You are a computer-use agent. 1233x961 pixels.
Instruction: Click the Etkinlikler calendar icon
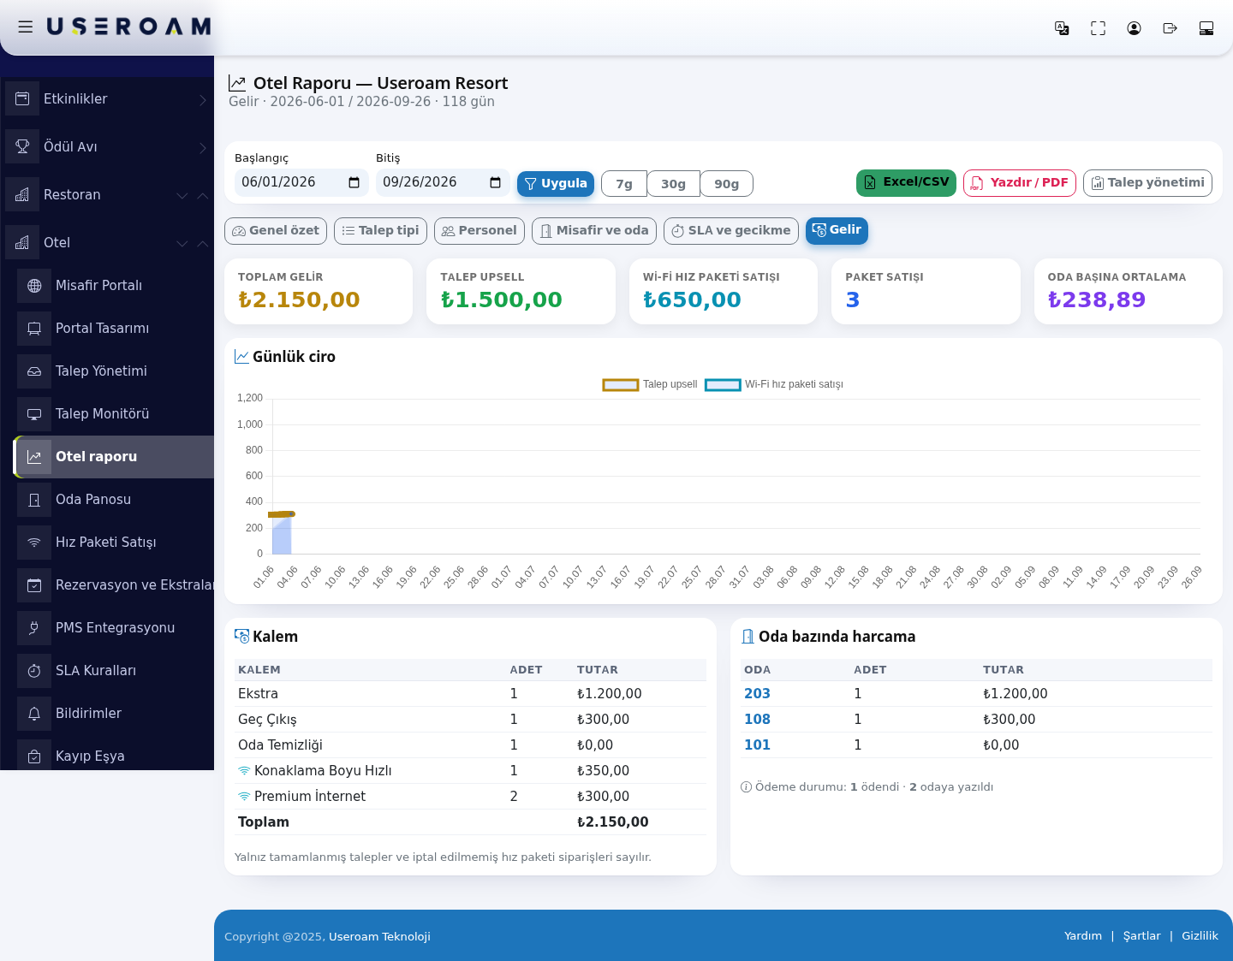[22, 98]
